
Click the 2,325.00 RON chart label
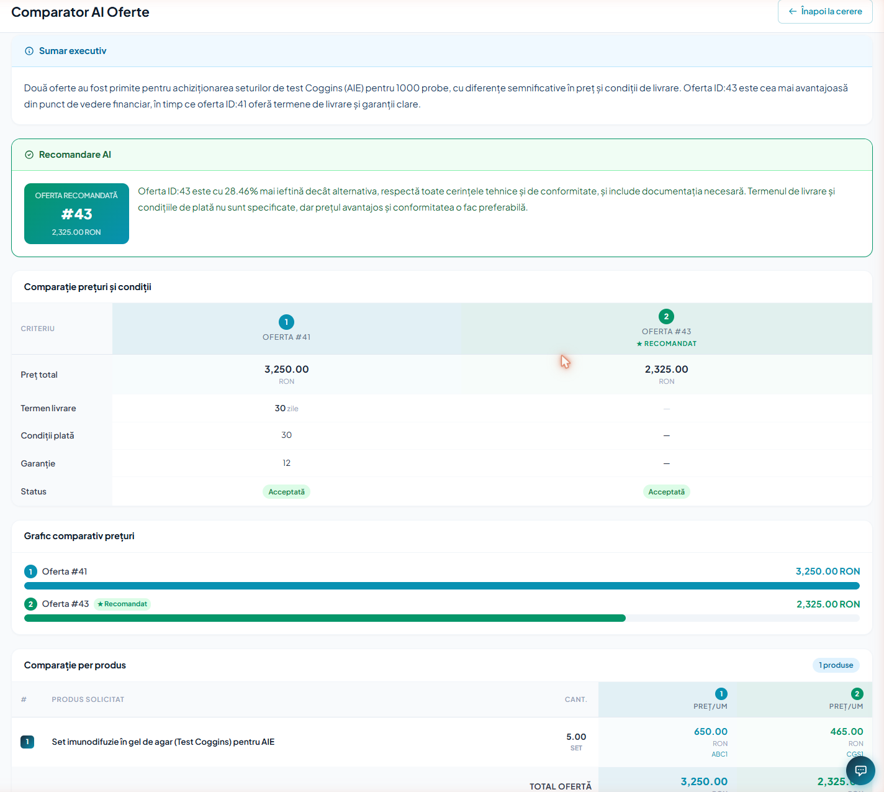(828, 604)
